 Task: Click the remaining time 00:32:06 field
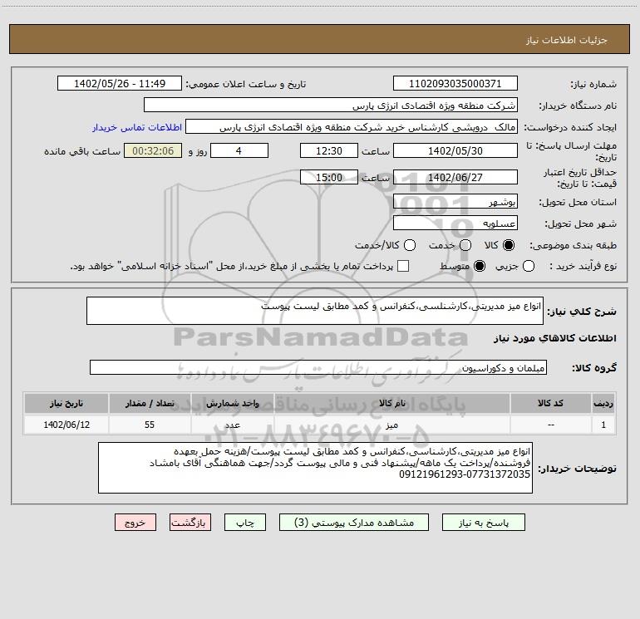click(x=152, y=151)
